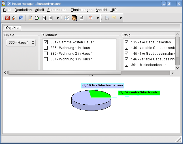This screenshot has height=144, width=183.
Task: Click the two-column layout toolbar icon
Action: (x=67, y=18)
